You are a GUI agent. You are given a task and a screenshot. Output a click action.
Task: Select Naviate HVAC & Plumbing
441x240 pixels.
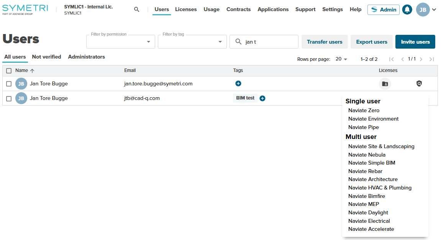pos(380,188)
